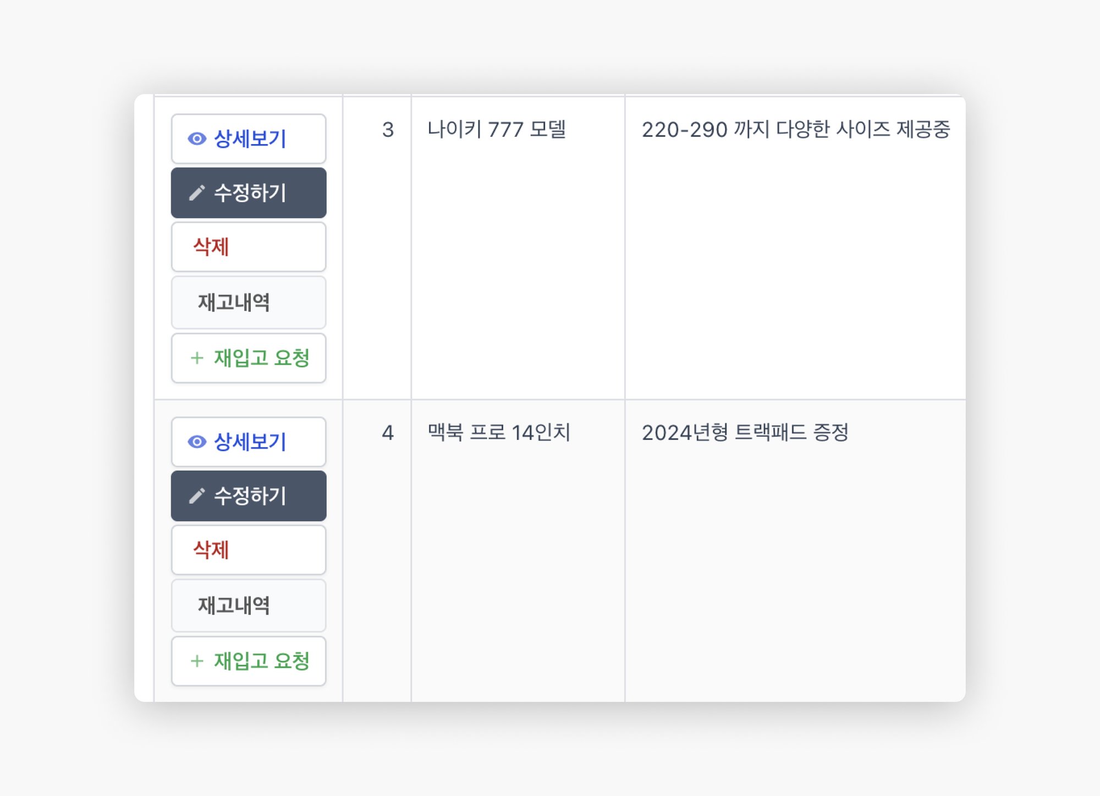Image resolution: width=1100 pixels, height=796 pixels.
Task: Click the plus icon in row 3 재입고 요청
Action: 197,358
